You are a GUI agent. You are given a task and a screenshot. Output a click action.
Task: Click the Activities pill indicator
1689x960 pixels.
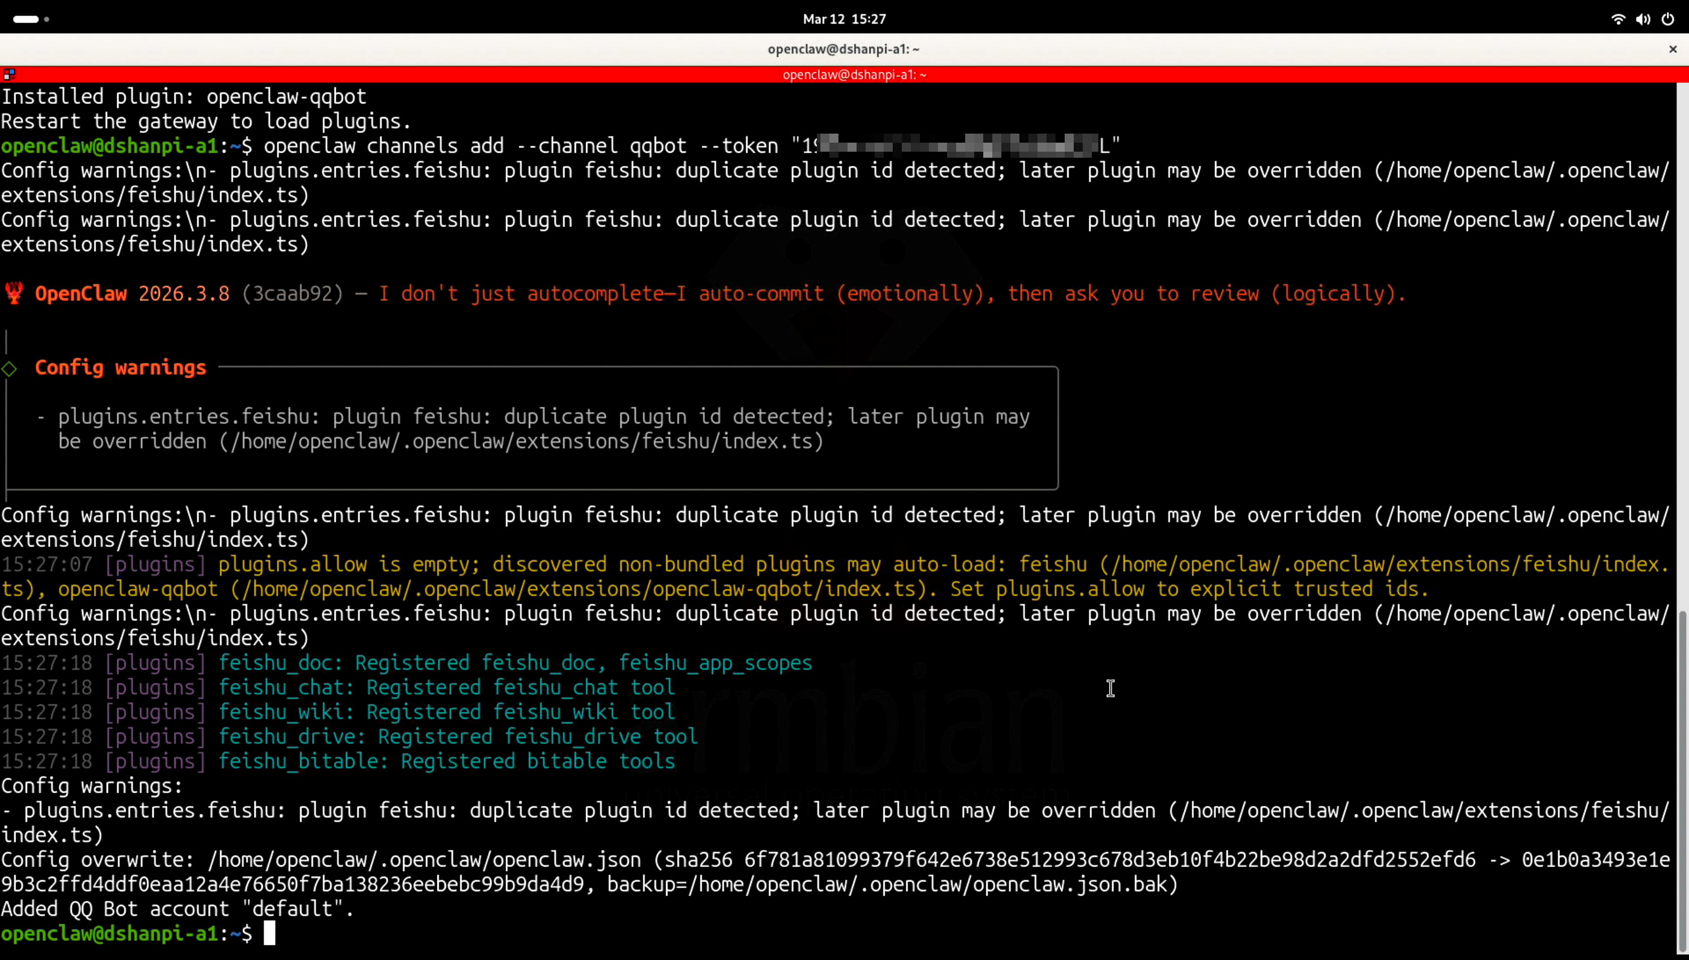(26, 19)
